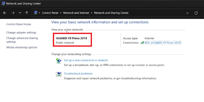Click the Troubleshoot problems icon
The width and height of the screenshot is (204, 102).
click(58, 74)
